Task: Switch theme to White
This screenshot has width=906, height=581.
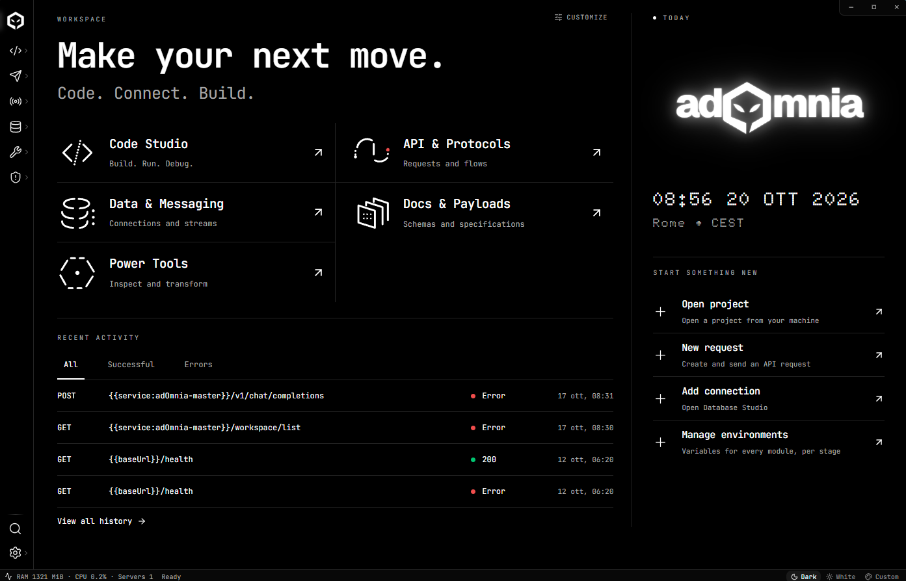Action: click(x=841, y=576)
